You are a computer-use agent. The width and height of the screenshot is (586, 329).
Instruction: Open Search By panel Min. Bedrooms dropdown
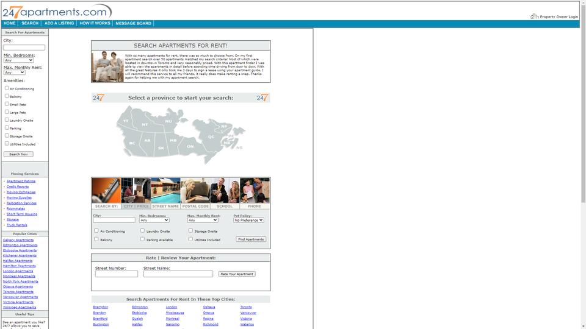[x=154, y=221]
